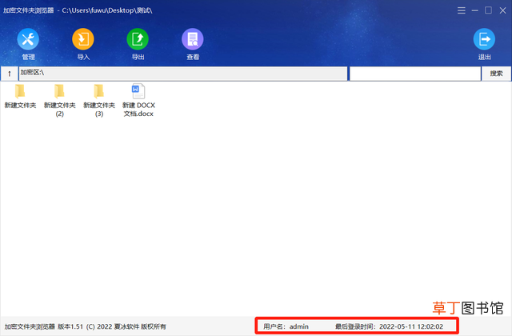Screen dimensions: 512x336
Task: Select the 新建文件夹 (2) folder
Action: click(x=59, y=100)
